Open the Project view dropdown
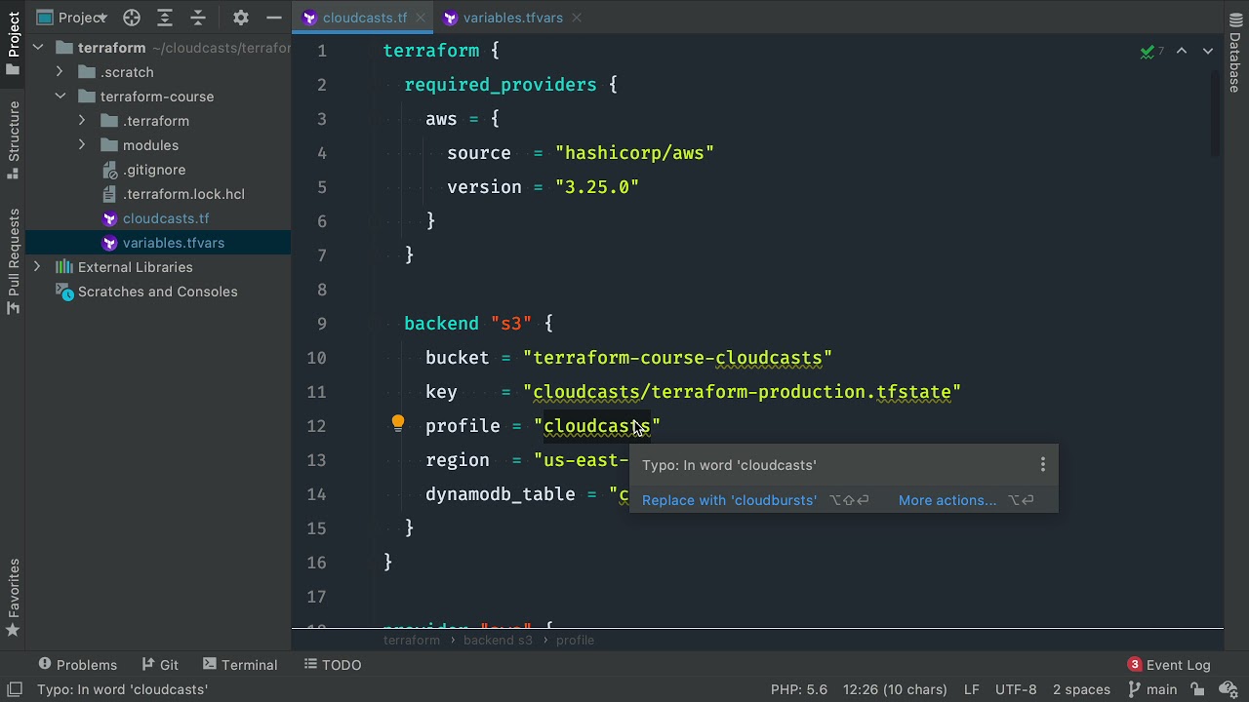The height and width of the screenshot is (702, 1249). click(72, 18)
